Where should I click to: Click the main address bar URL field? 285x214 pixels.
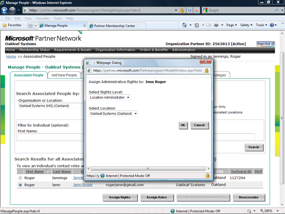click(101, 10)
